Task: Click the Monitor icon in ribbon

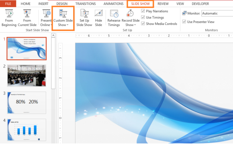Action: point(184,13)
